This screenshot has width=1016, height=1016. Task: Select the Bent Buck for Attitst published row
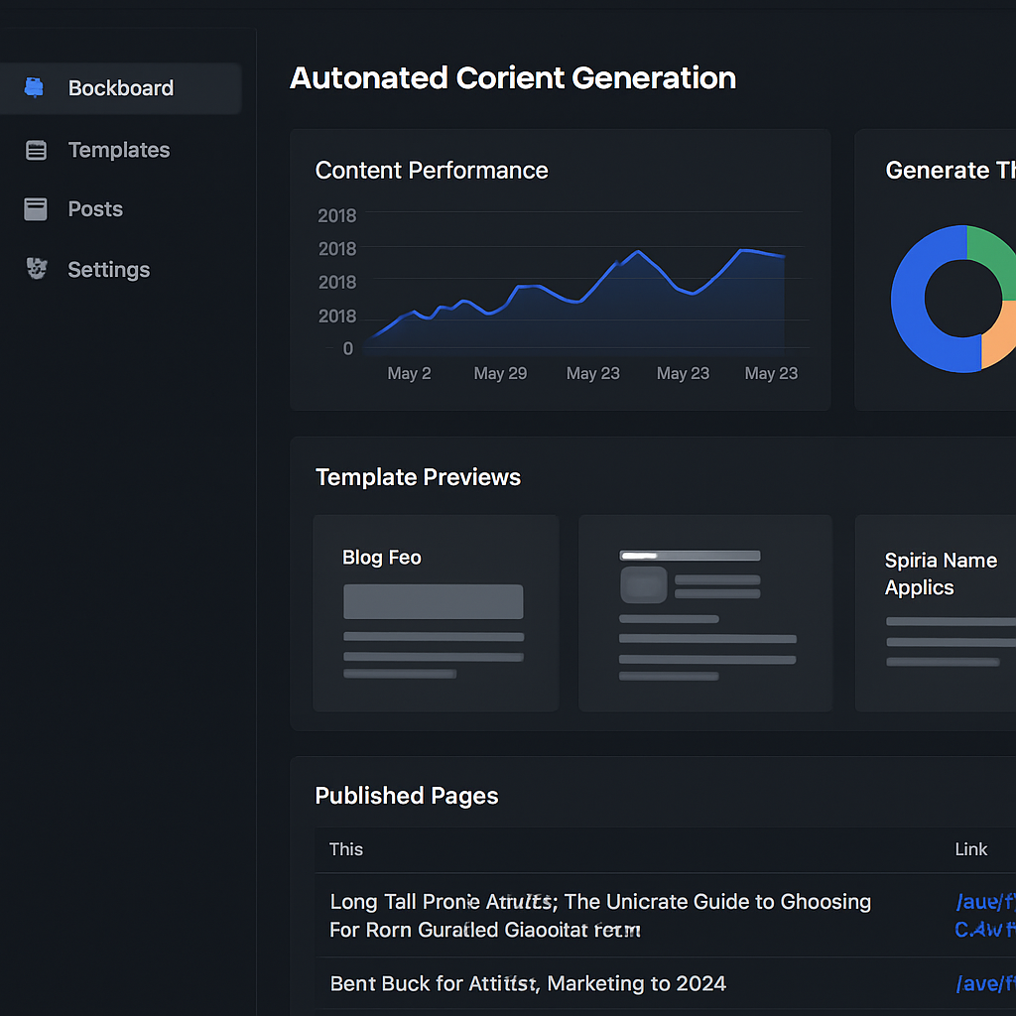pyautogui.click(x=526, y=983)
